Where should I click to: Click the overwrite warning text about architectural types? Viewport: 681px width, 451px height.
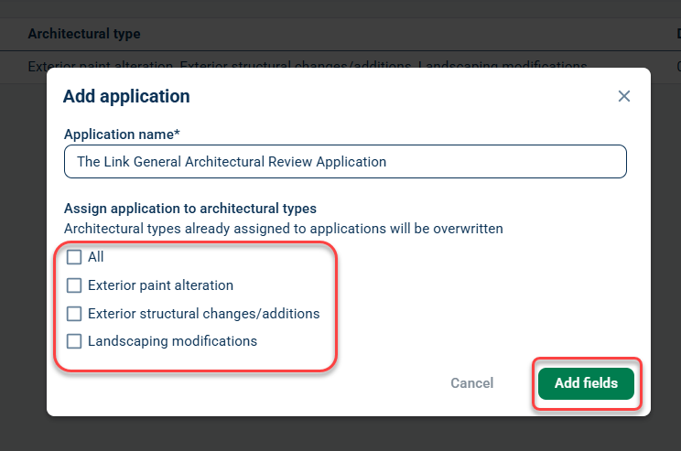[x=284, y=229]
